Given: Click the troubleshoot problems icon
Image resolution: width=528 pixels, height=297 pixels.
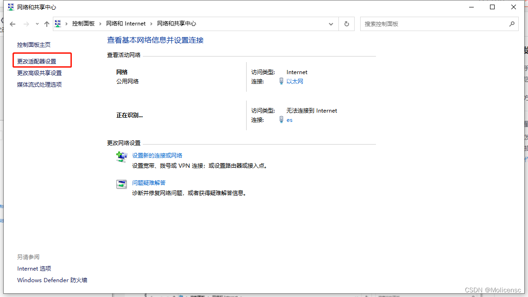Looking at the screenshot, I should pyautogui.click(x=121, y=184).
